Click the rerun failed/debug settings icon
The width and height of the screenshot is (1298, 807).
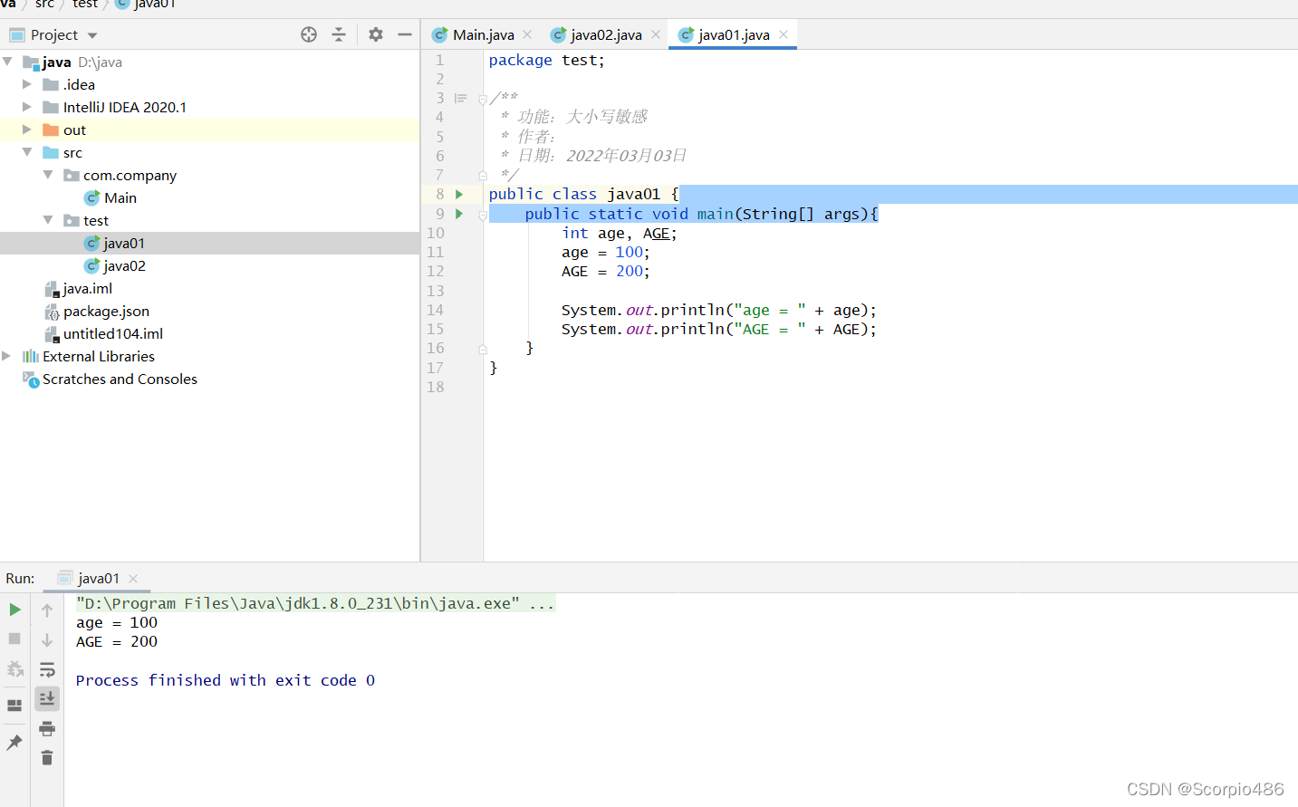click(14, 669)
